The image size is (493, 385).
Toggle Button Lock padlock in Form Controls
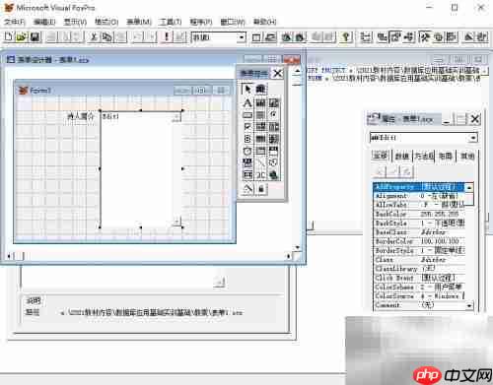pos(261,189)
